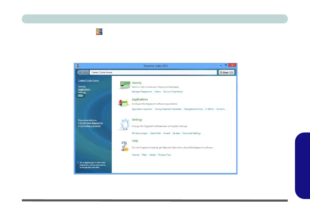This screenshot has width=310, height=218.
Task: Minimize the Protector Suite window
Action: pyautogui.click(x=221, y=65)
